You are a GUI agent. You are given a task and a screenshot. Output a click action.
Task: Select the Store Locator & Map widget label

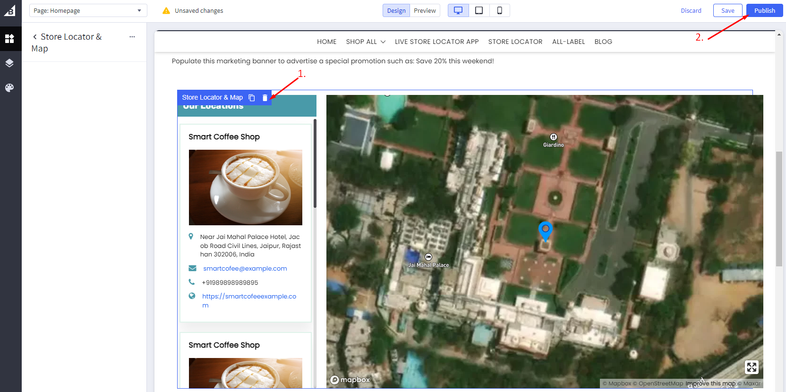[213, 97]
